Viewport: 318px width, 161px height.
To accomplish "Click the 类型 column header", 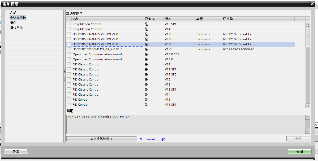I will [x=208, y=19].
